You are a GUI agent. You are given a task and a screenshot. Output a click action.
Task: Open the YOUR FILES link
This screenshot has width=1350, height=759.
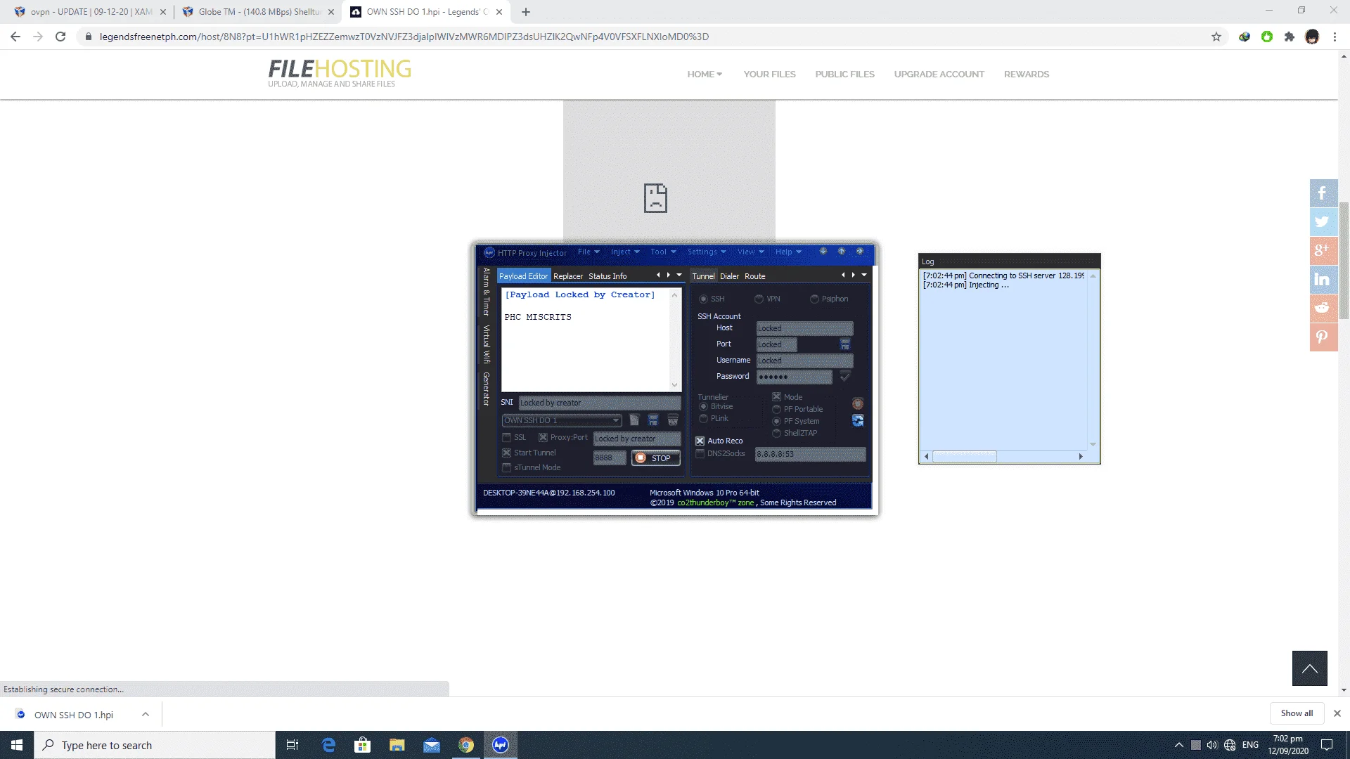point(769,74)
